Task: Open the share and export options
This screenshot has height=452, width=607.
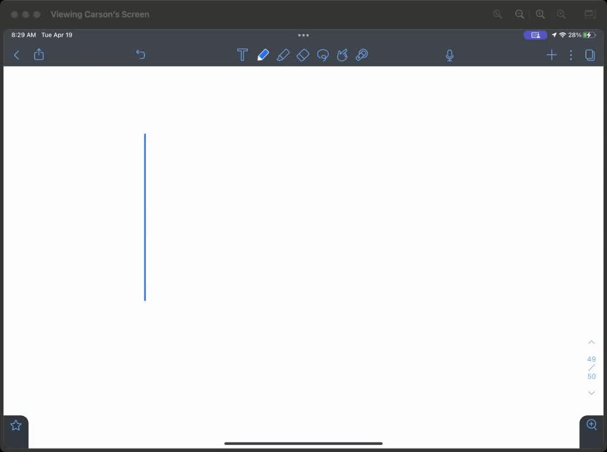Action: (39, 55)
